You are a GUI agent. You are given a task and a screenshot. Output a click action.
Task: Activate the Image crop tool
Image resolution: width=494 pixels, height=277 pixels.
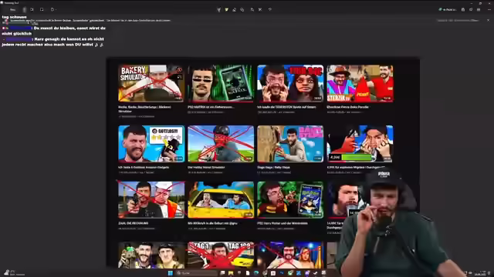pyautogui.click(x=252, y=10)
